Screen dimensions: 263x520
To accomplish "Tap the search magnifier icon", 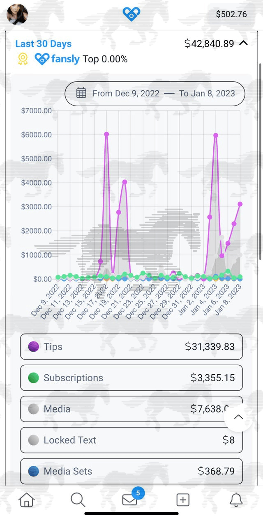I will (78, 499).
